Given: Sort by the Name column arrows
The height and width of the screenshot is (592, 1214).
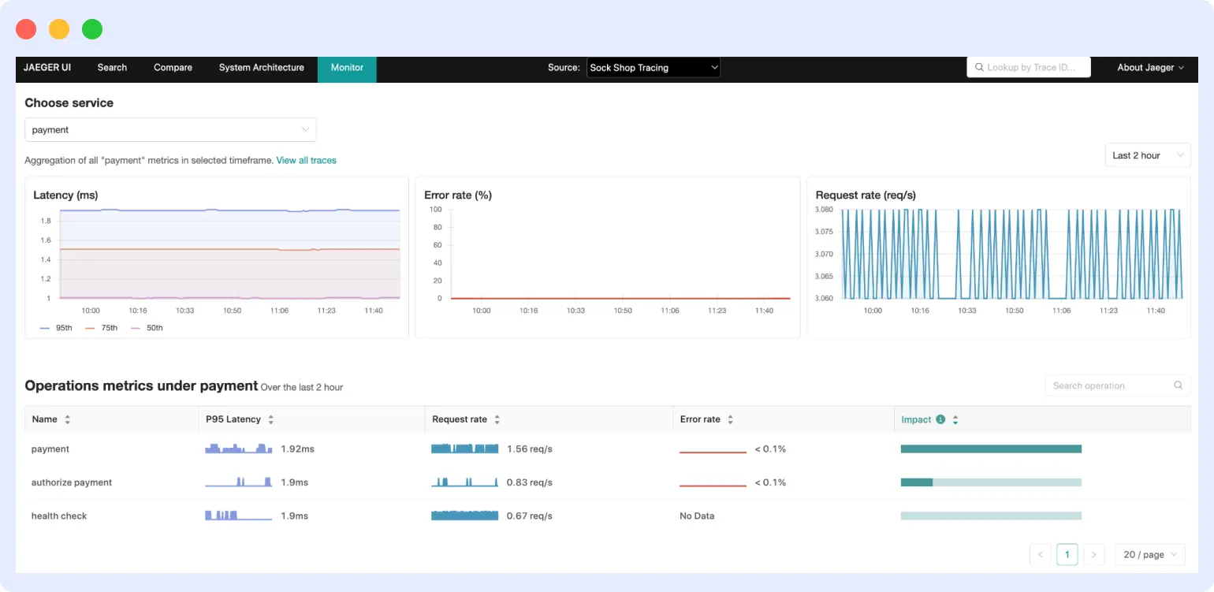Looking at the screenshot, I should click(x=67, y=420).
